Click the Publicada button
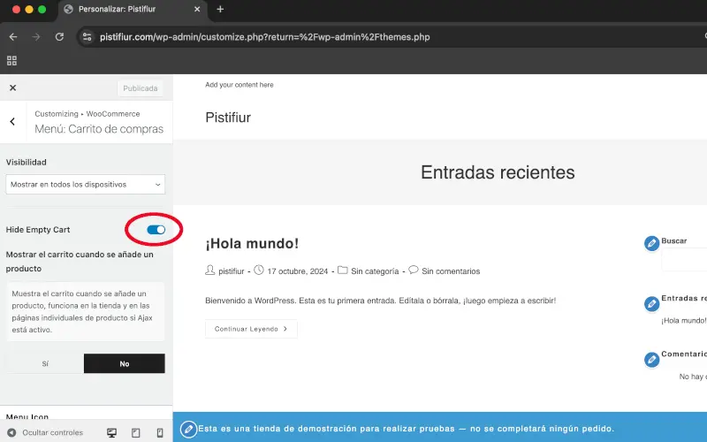The image size is (707, 442). [141, 88]
